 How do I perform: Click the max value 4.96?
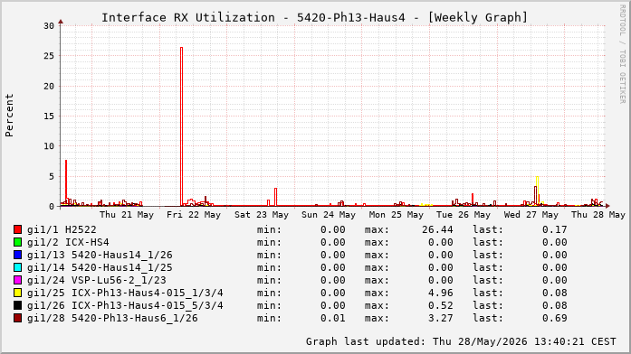click(441, 293)
